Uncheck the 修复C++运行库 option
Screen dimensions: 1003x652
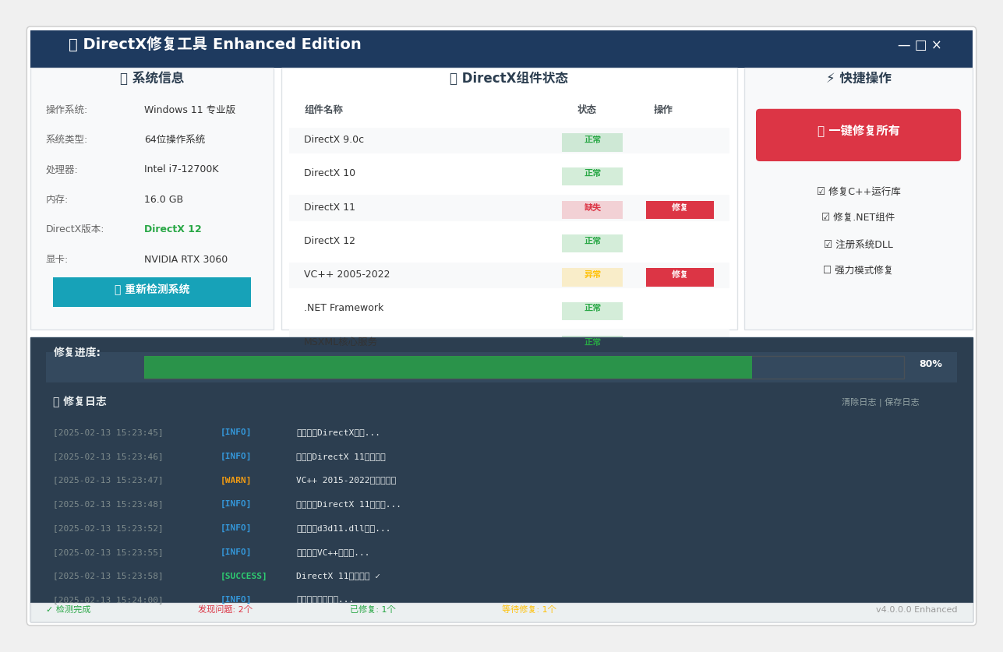821,192
